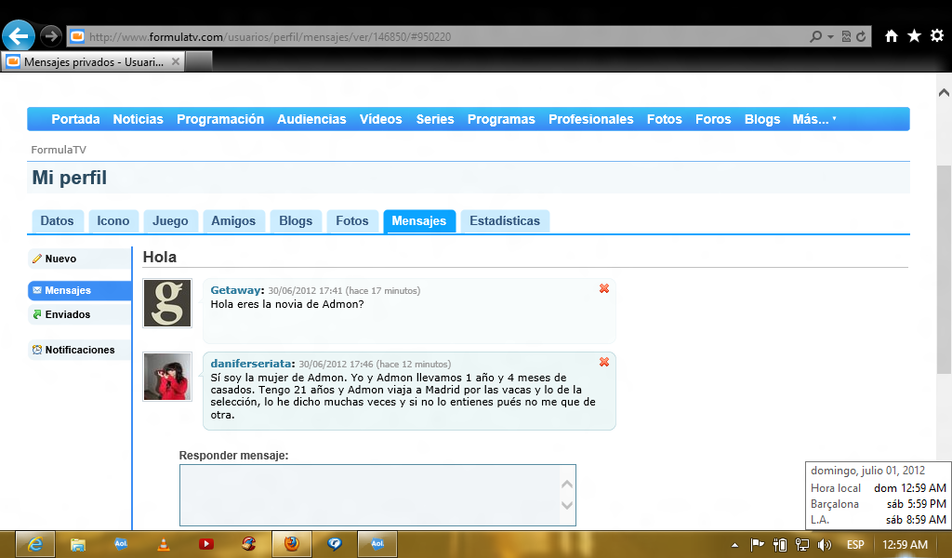Open the browser Tools gear icon

point(936,36)
